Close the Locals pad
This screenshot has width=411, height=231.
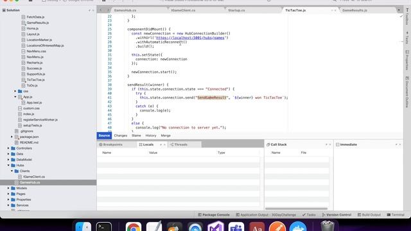point(164,144)
